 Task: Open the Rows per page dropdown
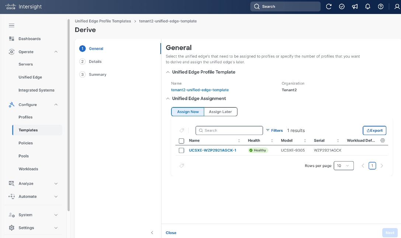pos(344,166)
